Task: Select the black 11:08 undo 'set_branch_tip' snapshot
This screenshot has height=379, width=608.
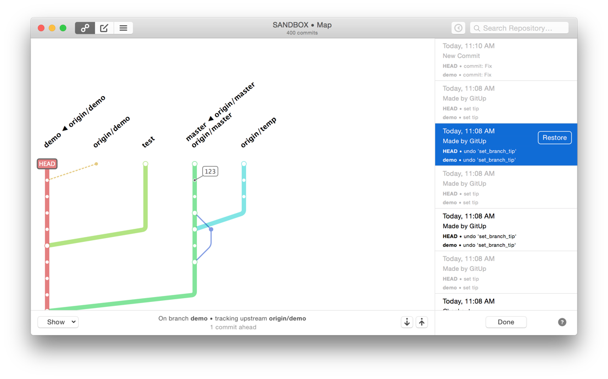Action: pyautogui.click(x=506, y=230)
